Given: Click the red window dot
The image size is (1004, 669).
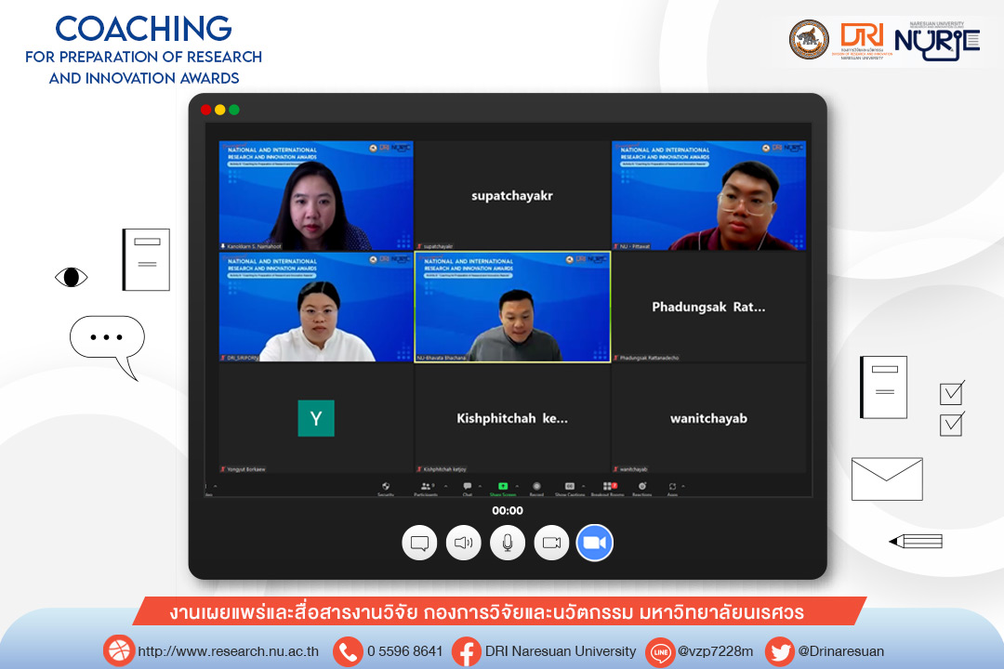Looking at the screenshot, I should coord(205,110).
